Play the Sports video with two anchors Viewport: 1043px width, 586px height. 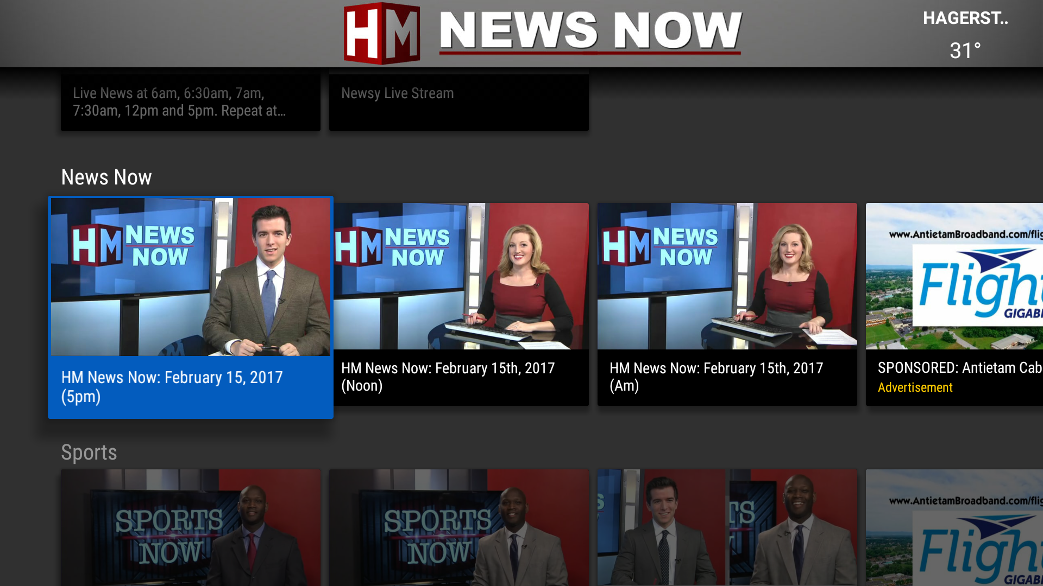pos(727,527)
